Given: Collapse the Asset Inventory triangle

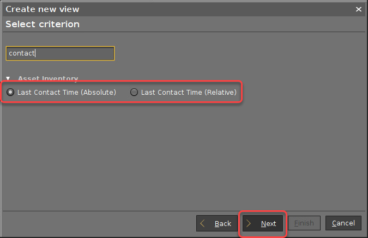Looking at the screenshot, I should click(x=8, y=78).
